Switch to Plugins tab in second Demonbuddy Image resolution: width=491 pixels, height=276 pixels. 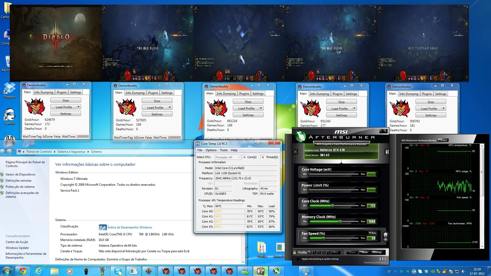(153, 93)
